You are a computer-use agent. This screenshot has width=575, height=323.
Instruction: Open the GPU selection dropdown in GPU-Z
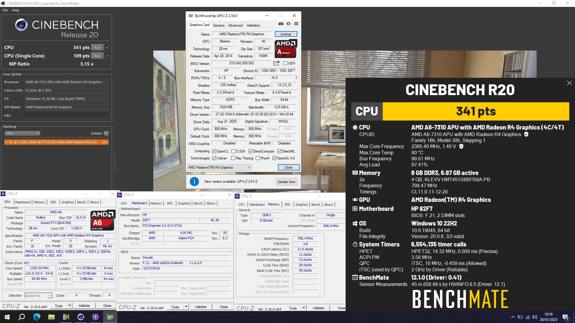[219, 167]
